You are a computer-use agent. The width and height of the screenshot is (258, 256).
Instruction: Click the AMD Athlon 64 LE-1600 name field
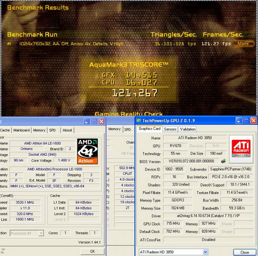[43, 143]
